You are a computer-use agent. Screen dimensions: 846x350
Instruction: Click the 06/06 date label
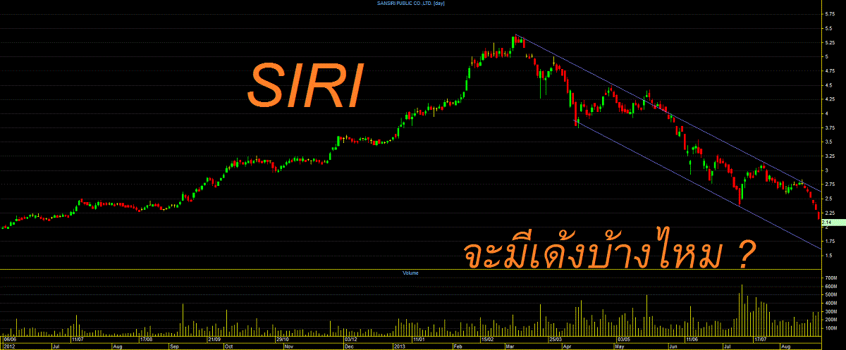pos(9,339)
